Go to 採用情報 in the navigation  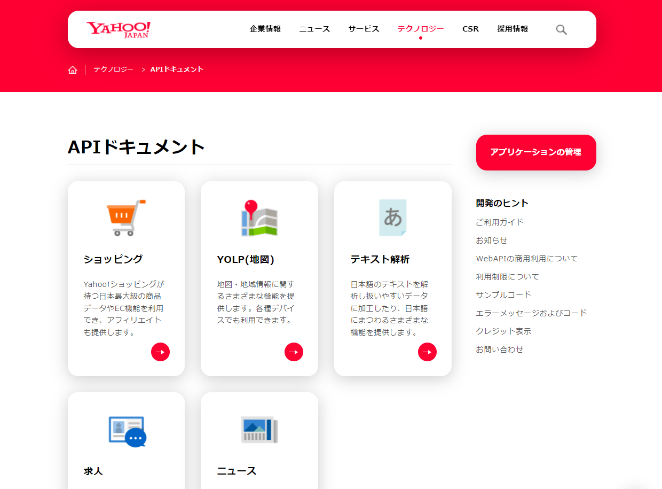click(x=513, y=29)
